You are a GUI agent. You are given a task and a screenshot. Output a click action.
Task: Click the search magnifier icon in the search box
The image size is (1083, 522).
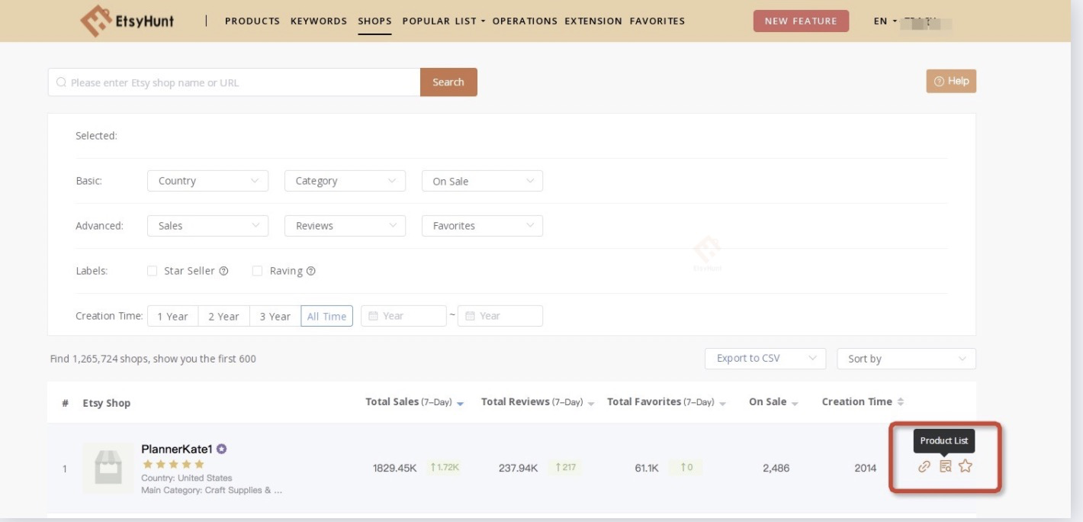coord(61,81)
